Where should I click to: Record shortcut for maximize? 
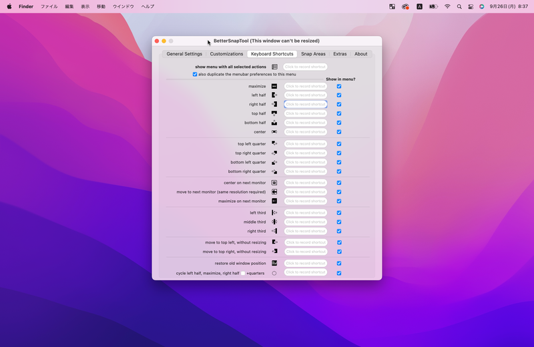point(306,86)
